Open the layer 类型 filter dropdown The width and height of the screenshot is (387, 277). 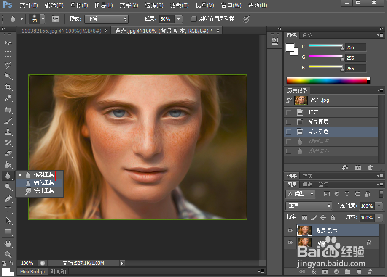coord(301,194)
